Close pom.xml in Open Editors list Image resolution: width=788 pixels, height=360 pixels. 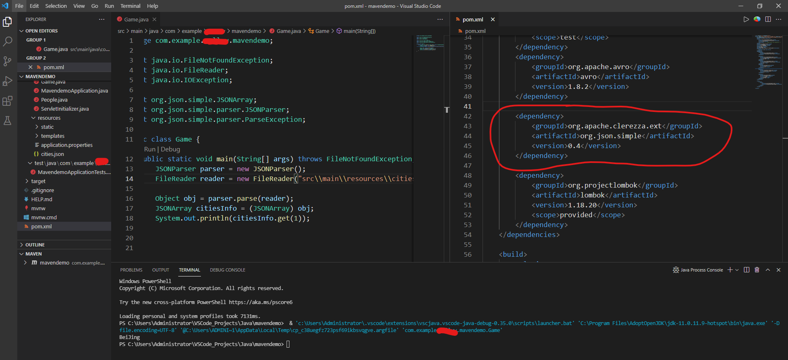(30, 67)
